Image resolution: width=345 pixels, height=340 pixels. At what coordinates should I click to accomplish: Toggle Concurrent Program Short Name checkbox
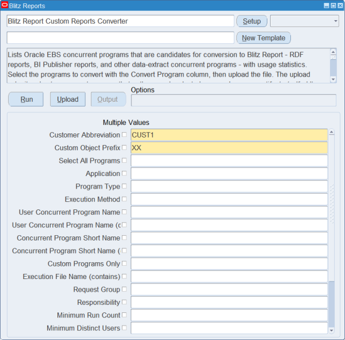pyautogui.click(x=124, y=238)
